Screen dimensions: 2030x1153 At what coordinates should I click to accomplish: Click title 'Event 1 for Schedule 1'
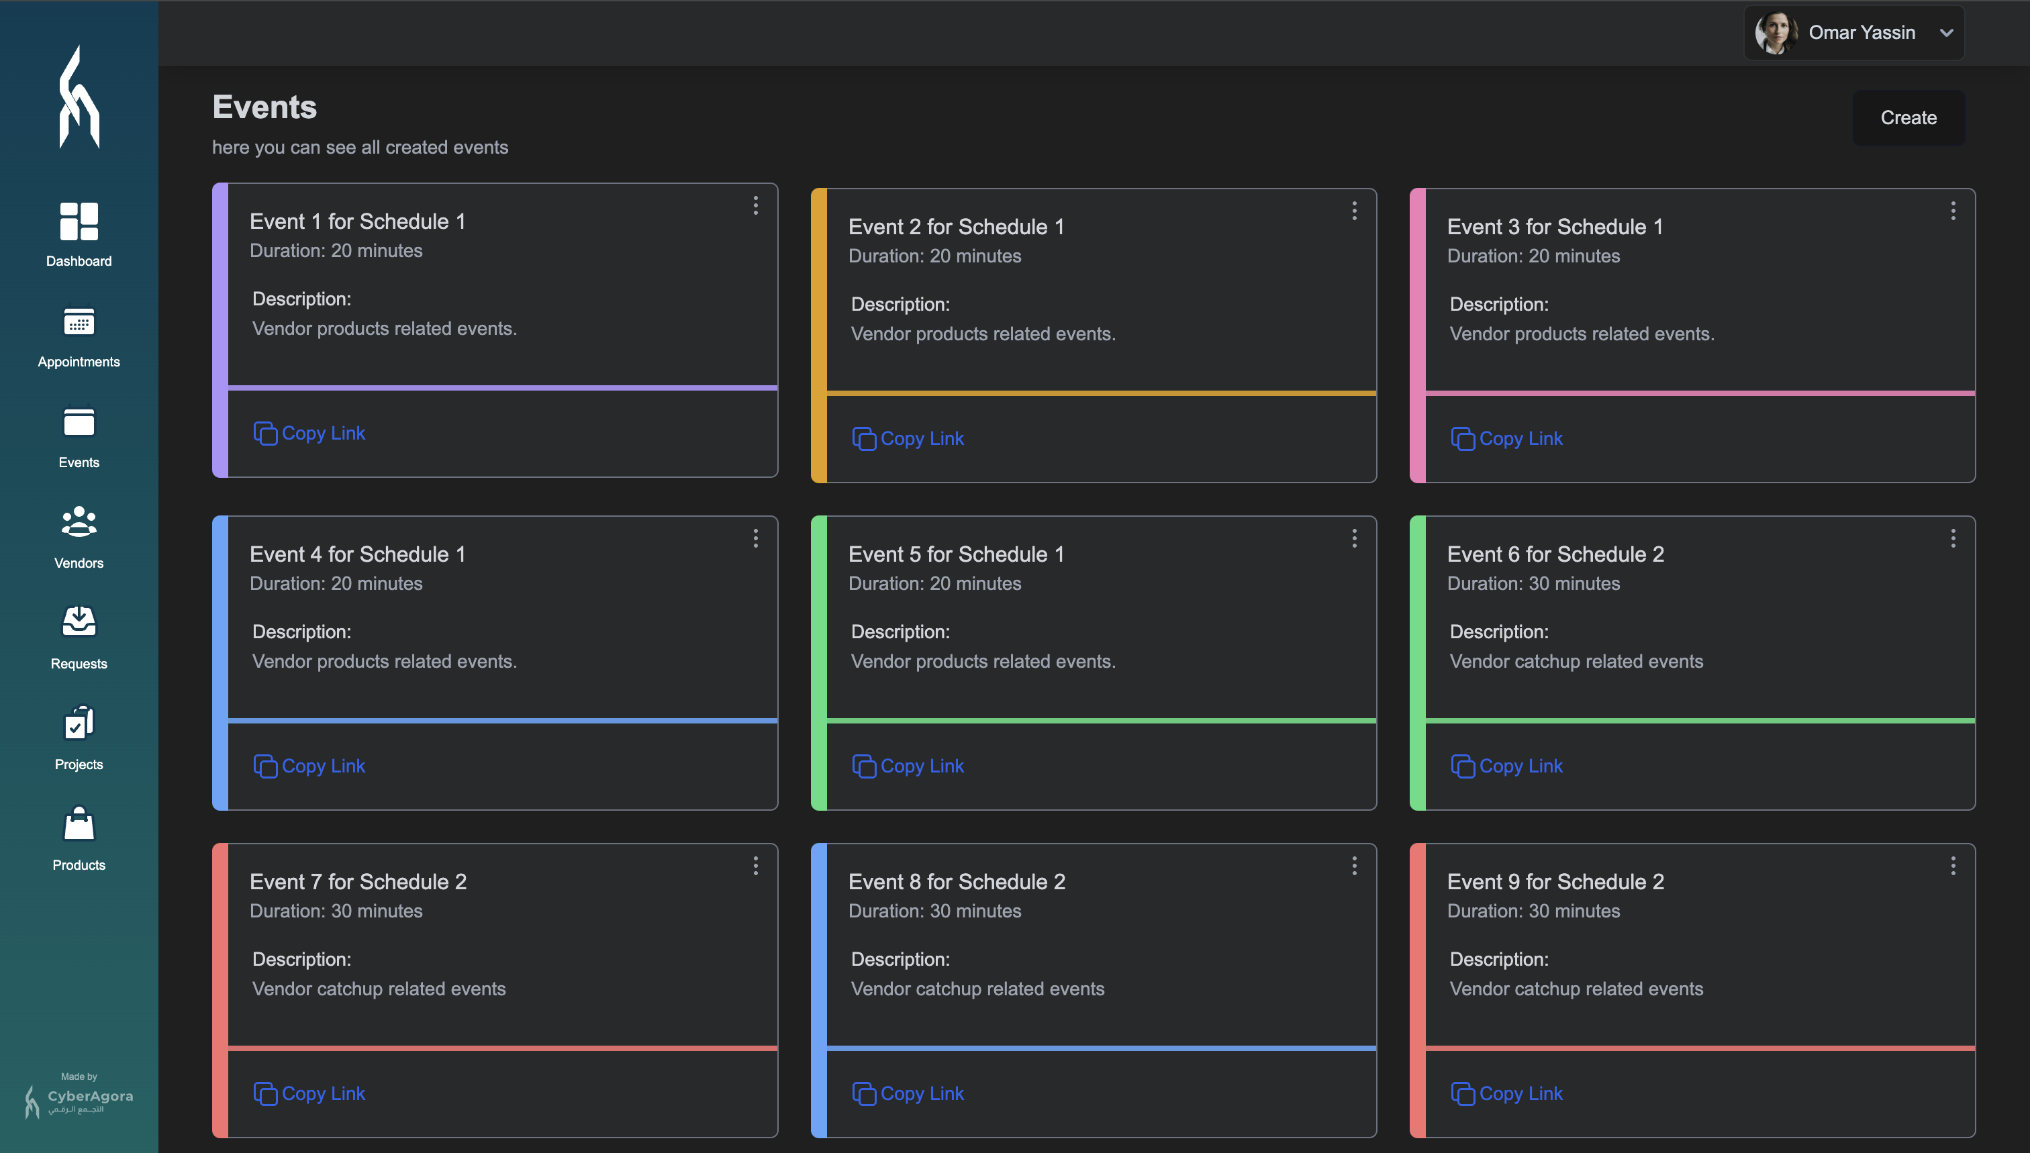click(x=358, y=221)
